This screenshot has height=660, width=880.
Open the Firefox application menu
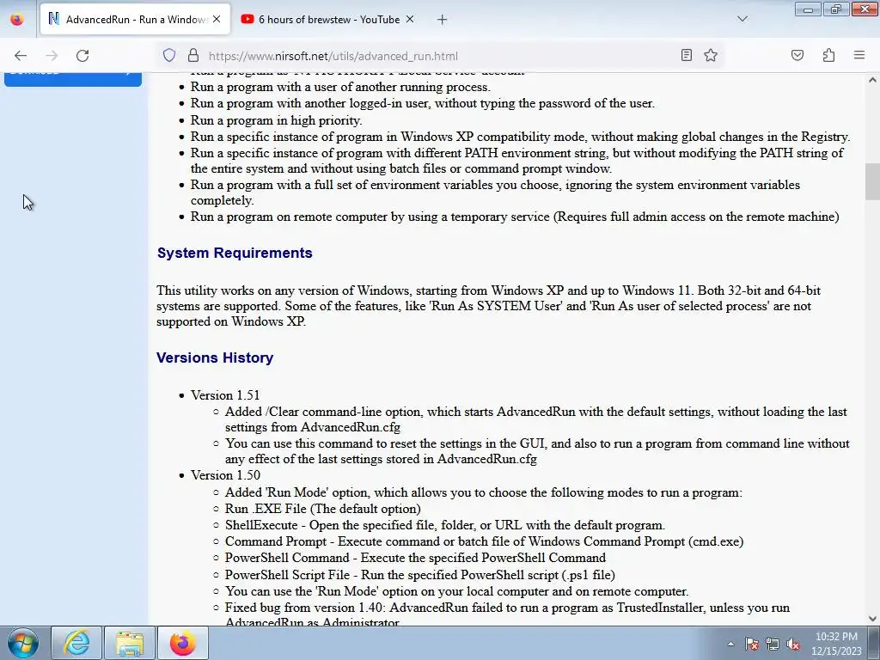pyautogui.click(x=859, y=55)
